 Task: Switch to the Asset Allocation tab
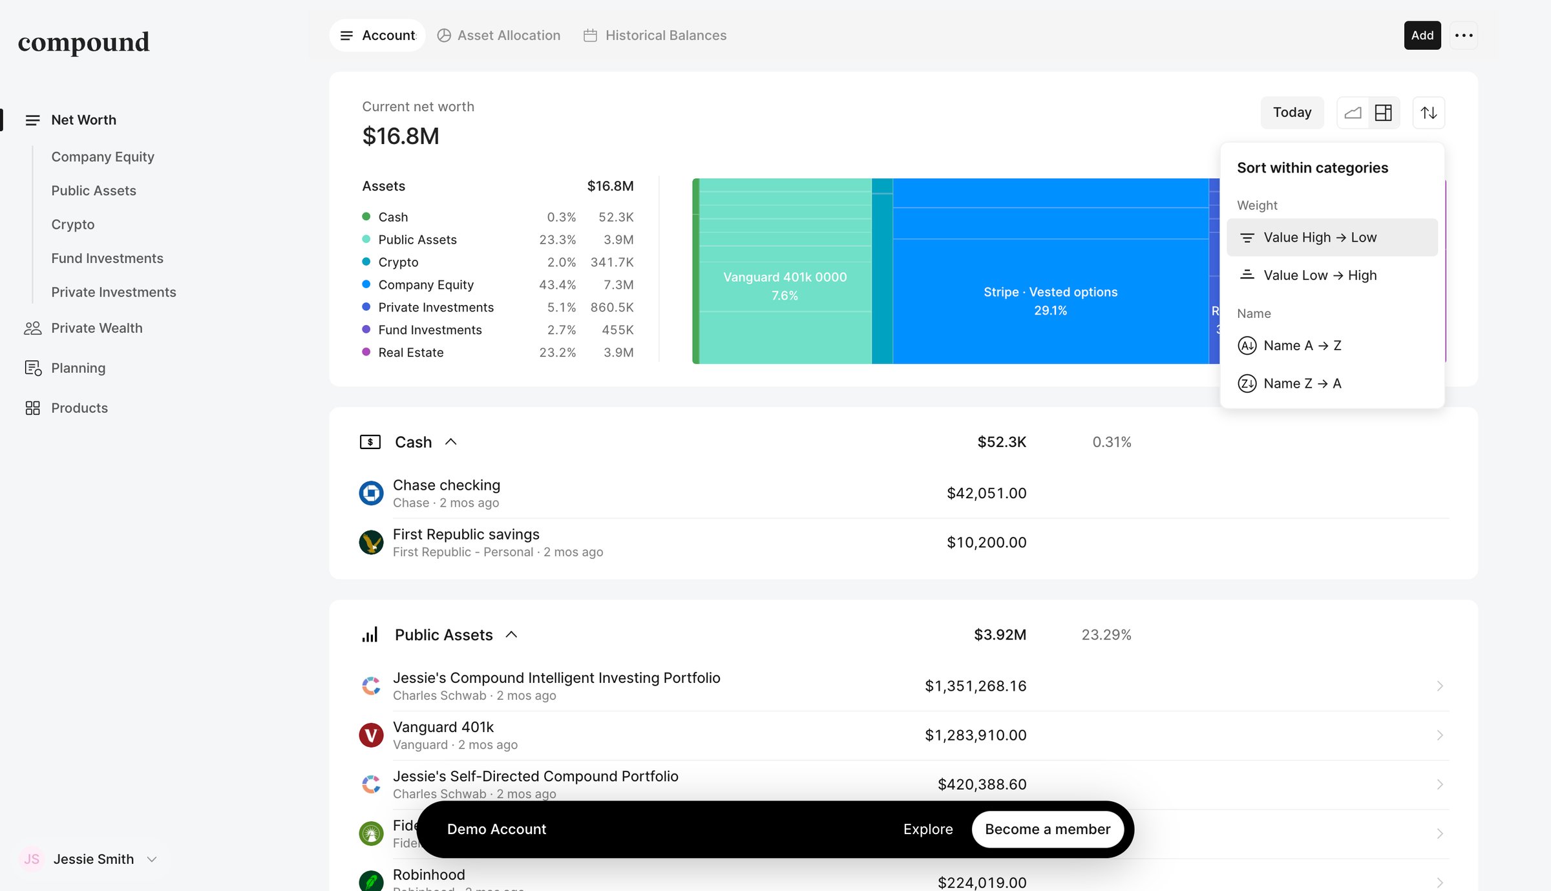tap(499, 36)
